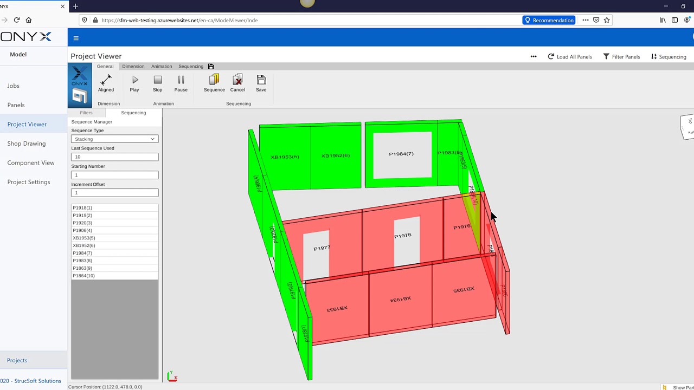694x390 pixels.
Task: Toggle the browser sidebar icon
Action: pos(674,20)
